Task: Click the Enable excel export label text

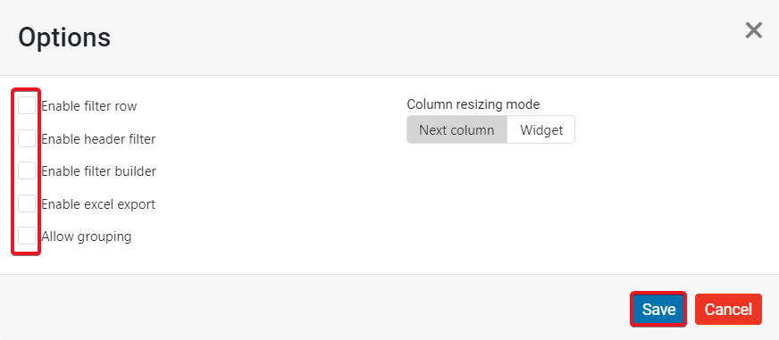Action: tap(98, 204)
